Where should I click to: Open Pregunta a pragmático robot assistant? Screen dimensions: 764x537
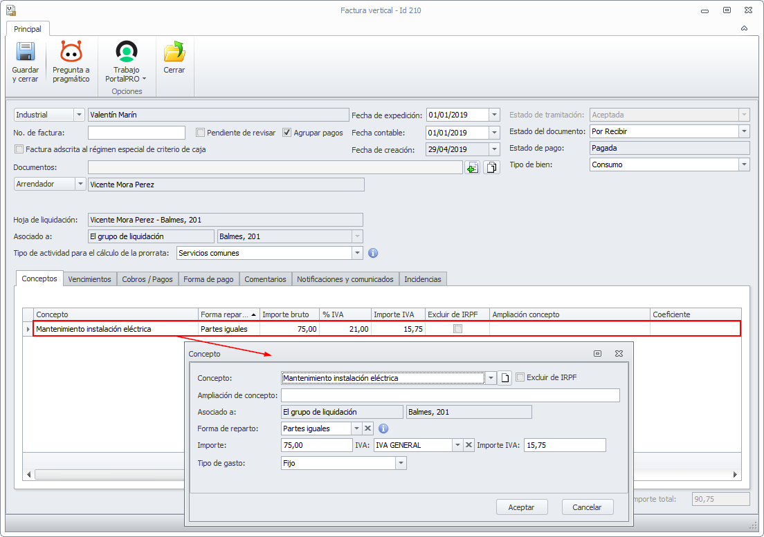[71, 53]
